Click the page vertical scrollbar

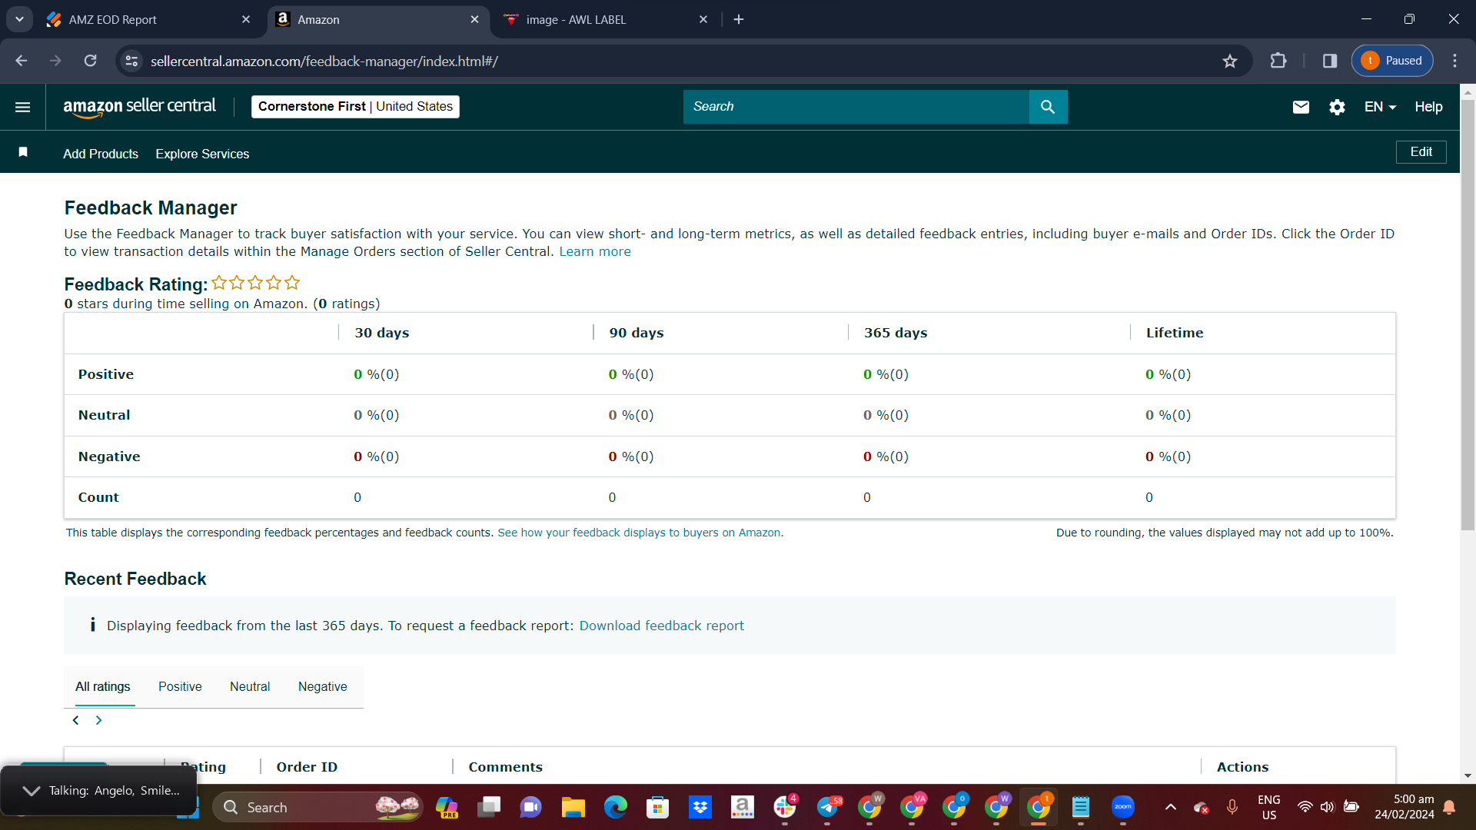click(1468, 315)
